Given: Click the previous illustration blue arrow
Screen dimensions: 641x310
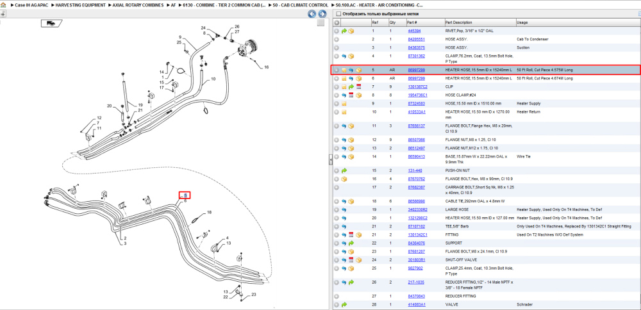Looking at the screenshot, I should (312, 14).
